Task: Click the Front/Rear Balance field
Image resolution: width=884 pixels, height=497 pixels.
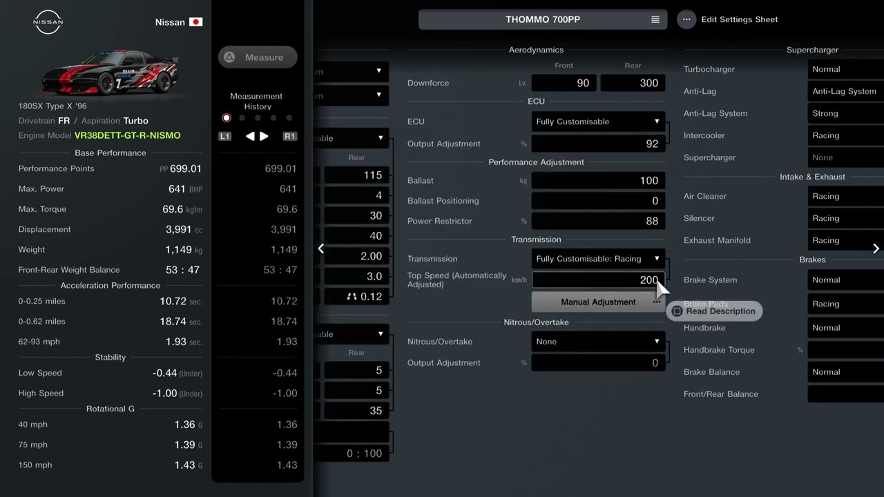Action: pyautogui.click(x=845, y=394)
